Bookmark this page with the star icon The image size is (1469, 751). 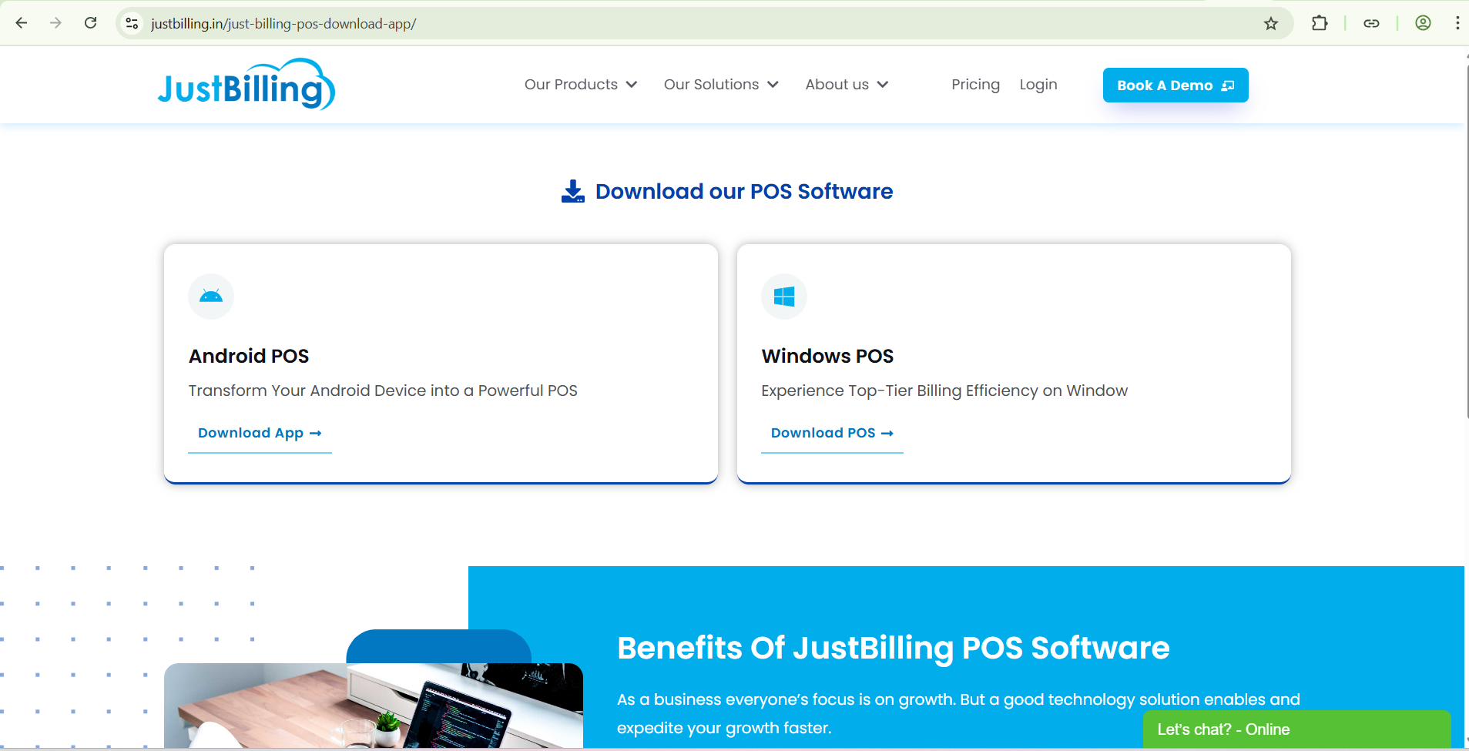tap(1271, 23)
